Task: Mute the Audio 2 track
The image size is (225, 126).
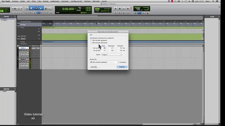Action: (x=28, y=62)
